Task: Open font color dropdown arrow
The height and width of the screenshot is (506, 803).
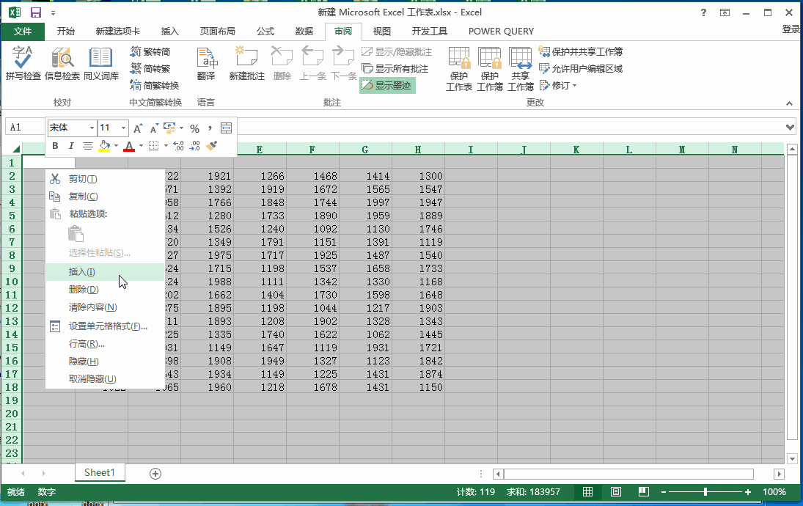Action: pos(142,146)
